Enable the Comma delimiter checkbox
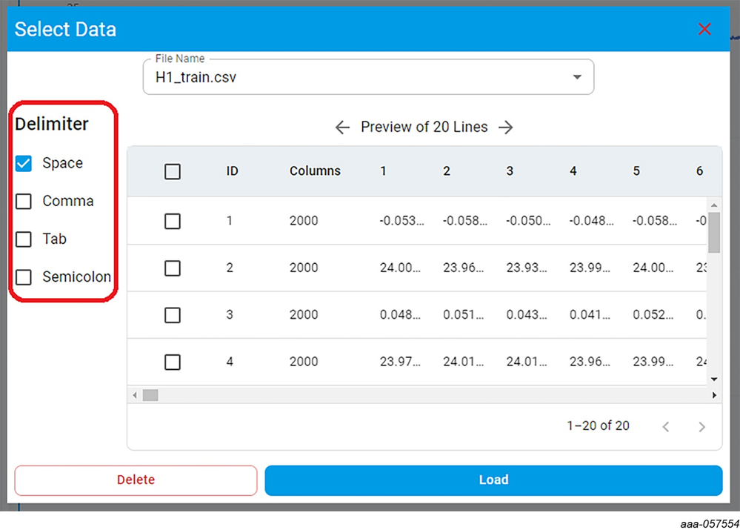740x530 pixels. (x=24, y=202)
